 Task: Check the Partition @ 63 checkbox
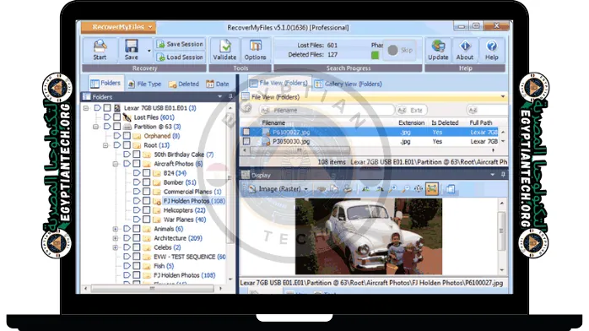pyautogui.click(x=117, y=127)
